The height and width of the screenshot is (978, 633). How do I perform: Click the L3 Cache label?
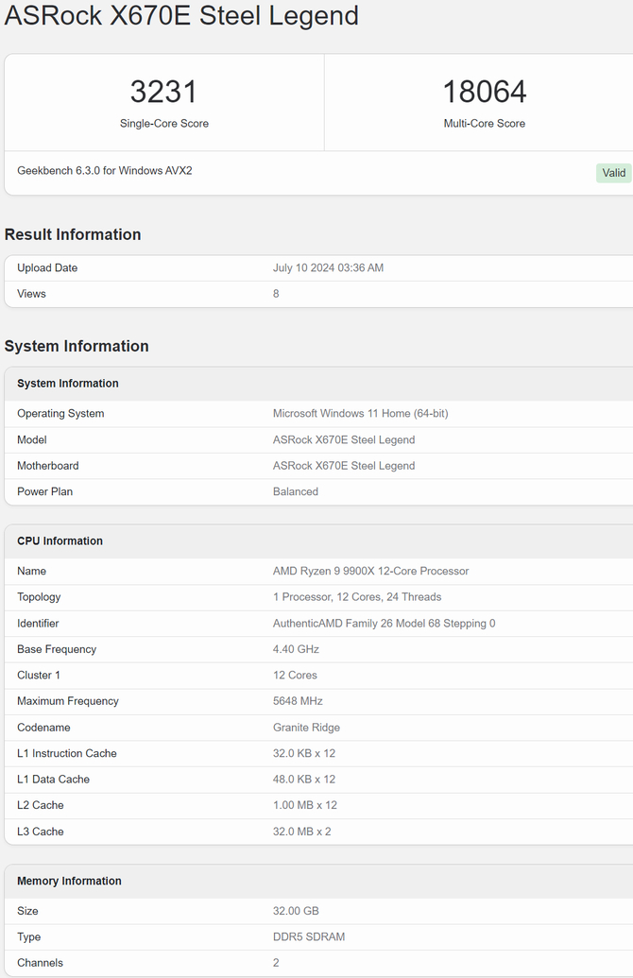(41, 832)
